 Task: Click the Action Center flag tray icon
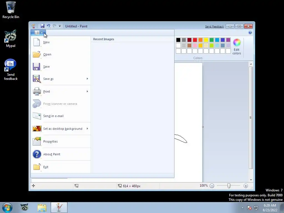click(249, 208)
